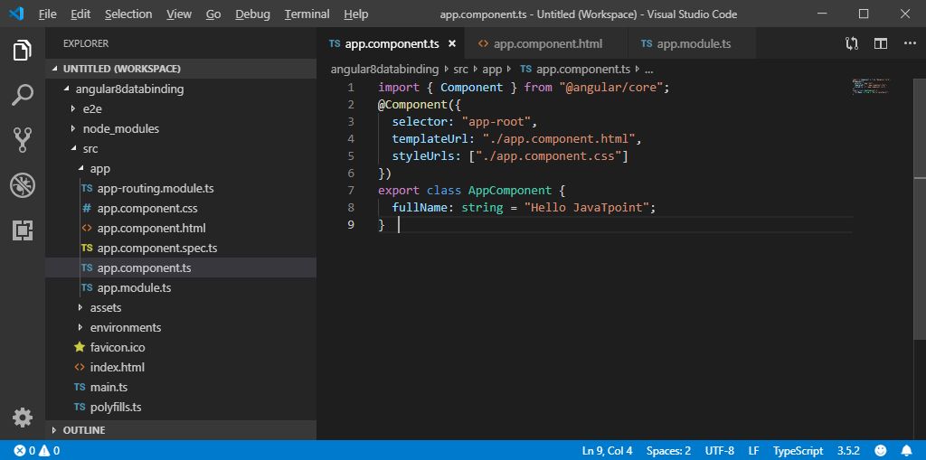
Task: Click the TS icon beside main.ts
Action: click(x=80, y=387)
